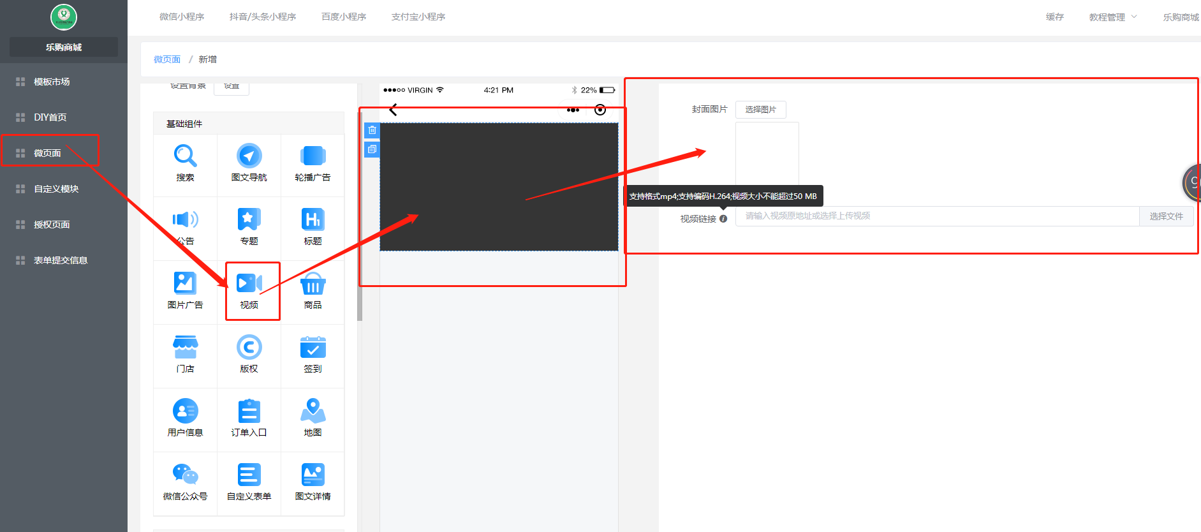Select the dark video placeholder in preview
The height and width of the screenshot is (532, 1201).
click(x=499, y=187)
